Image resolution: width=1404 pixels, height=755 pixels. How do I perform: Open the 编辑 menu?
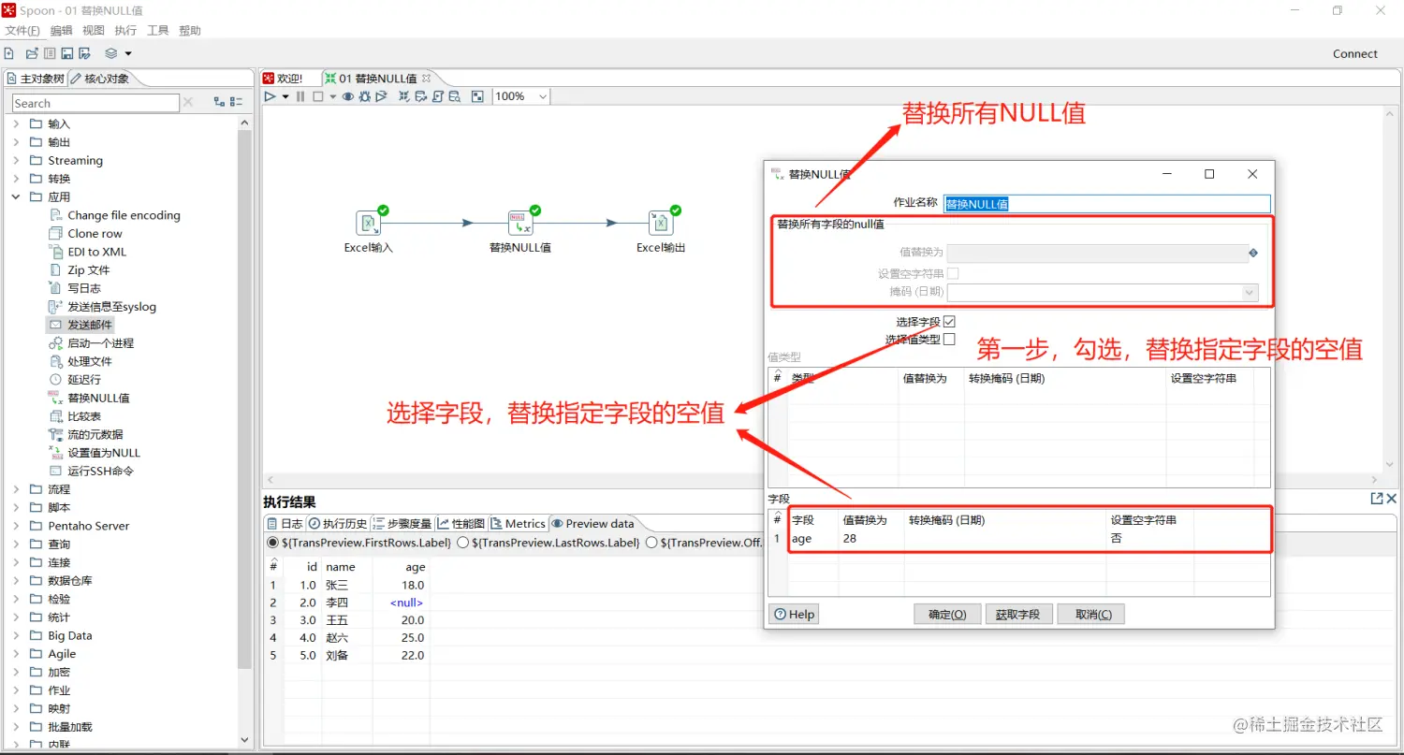(x=61, y=31)
